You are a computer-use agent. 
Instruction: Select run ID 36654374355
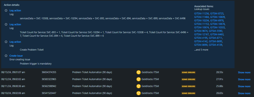tap(49, 72)
